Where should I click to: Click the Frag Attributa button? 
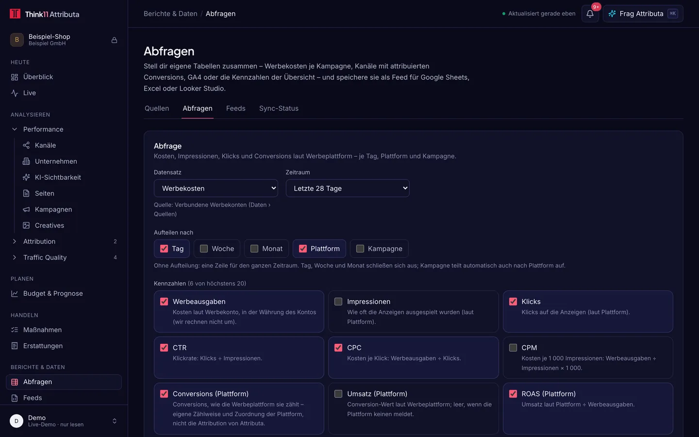(643, 14)
